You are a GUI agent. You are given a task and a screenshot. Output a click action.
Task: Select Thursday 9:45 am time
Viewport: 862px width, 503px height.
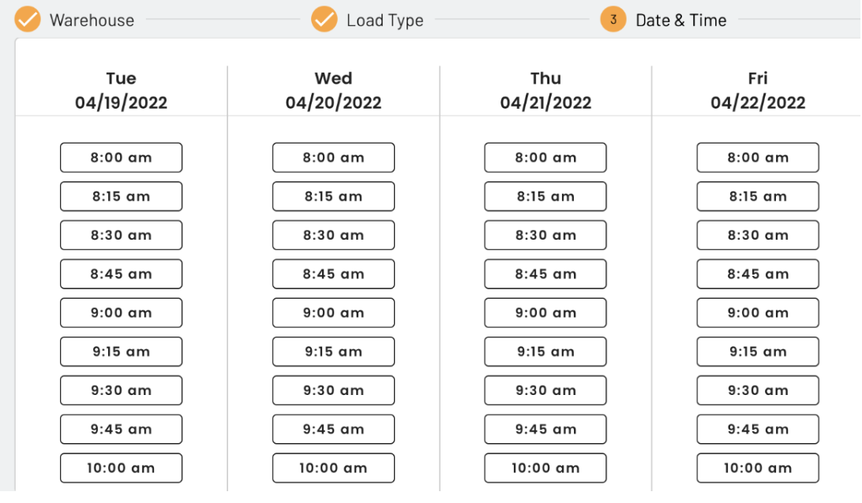pos(545,430)
